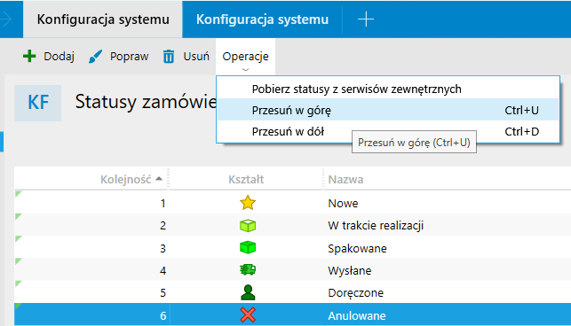Viewport: 571px width, 326px height.
Task: Click the Statusy zamówień heading
Action: (x=146, y=102)
